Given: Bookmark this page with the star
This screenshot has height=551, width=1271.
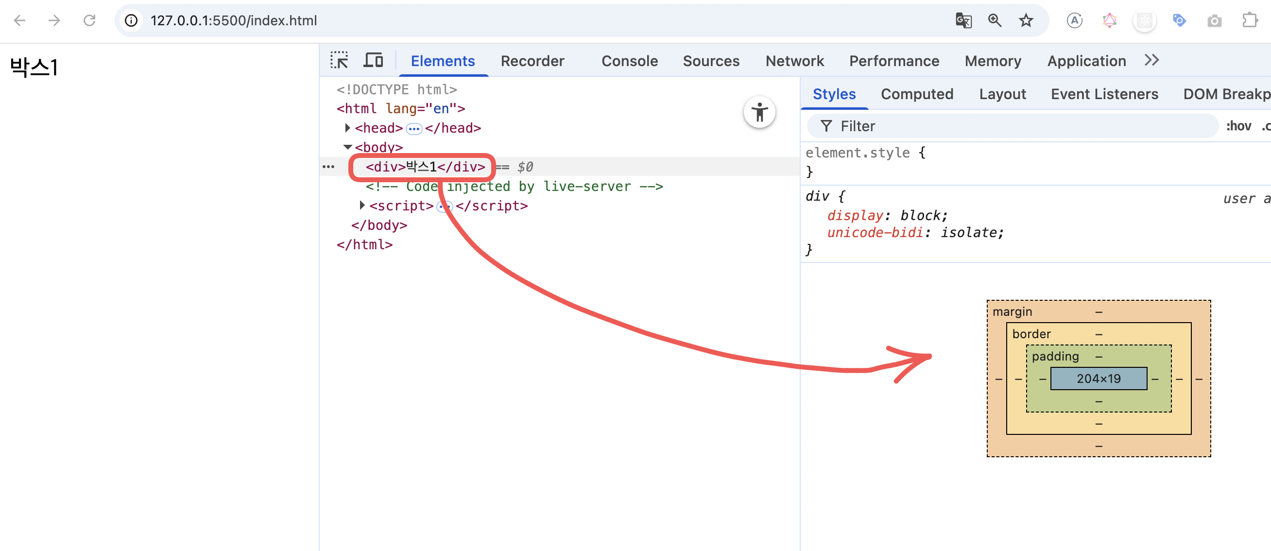Looking at the screenshot, I should coord(1026,20).
